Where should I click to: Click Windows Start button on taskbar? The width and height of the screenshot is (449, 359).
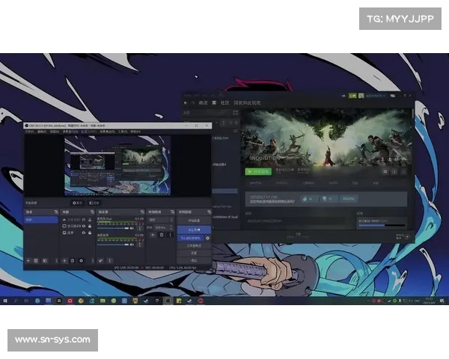pyautogui.click(x=5, y=301)
